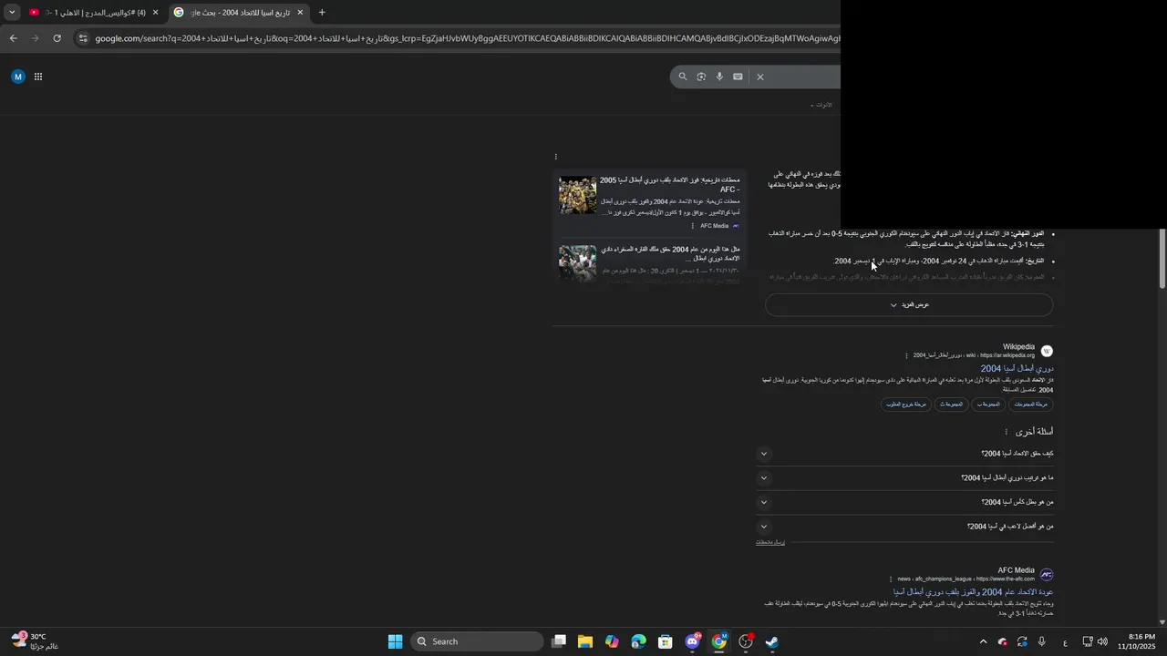The image size is (1167, 656).
Task: Open options beside the the-afc.com result URL
Action: [x=891, y=579]
